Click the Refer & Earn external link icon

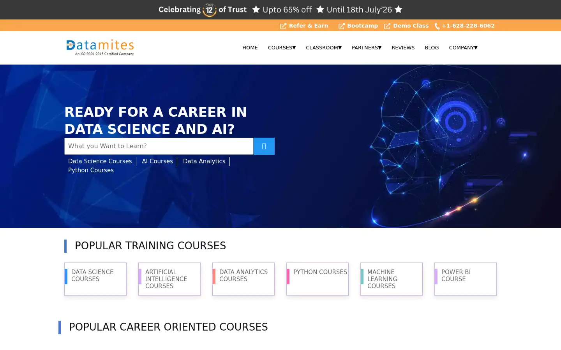click(x=283, y=26)
